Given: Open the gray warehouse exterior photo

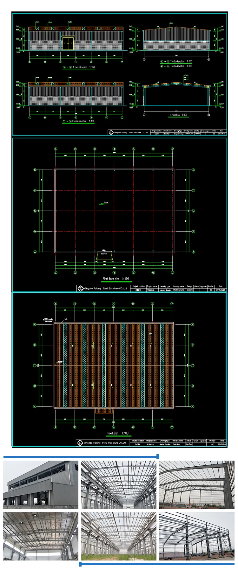Looking at the screenshot, I should [41, 484].
